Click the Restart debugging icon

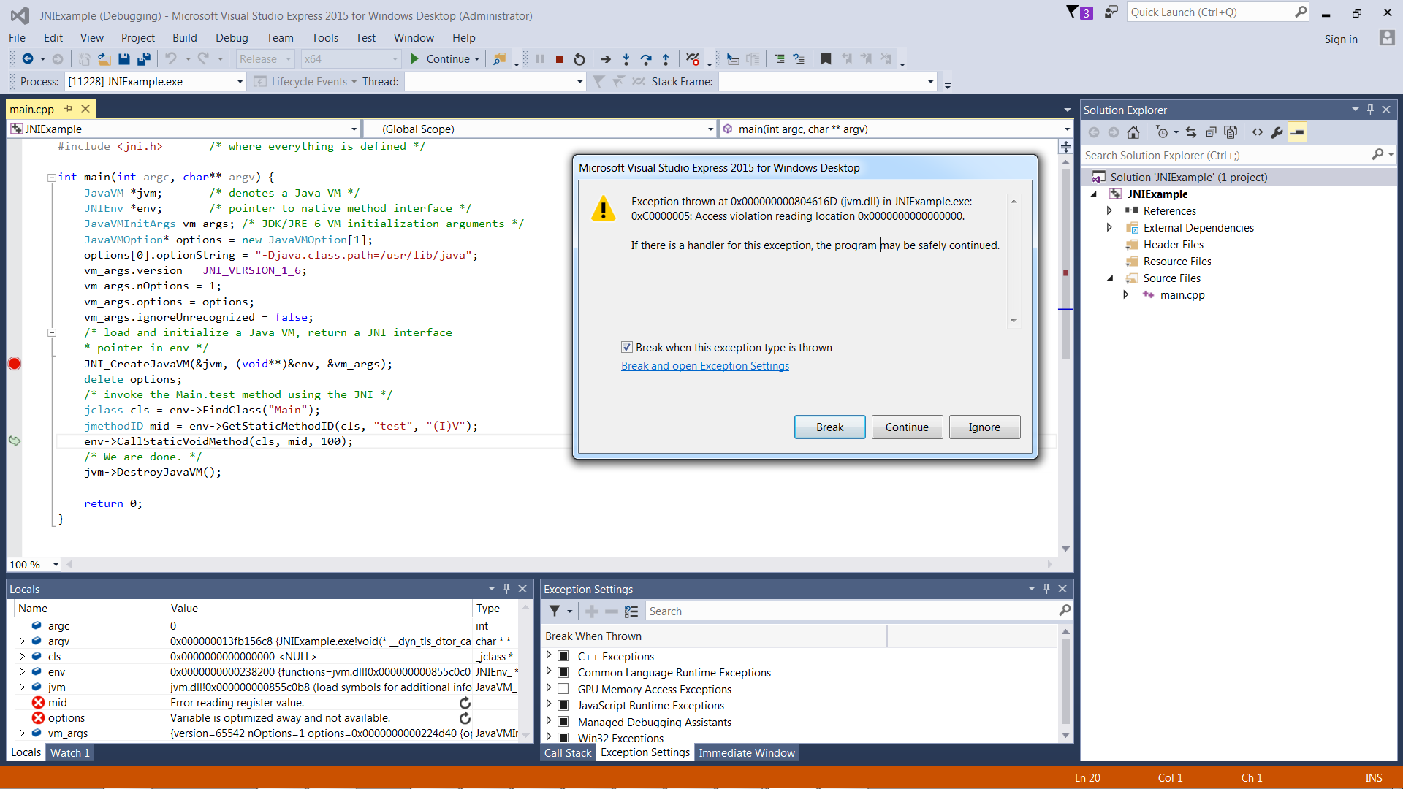tap(579, 59)
